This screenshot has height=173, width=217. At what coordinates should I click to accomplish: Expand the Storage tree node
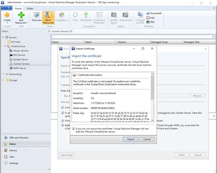[3, 80]
